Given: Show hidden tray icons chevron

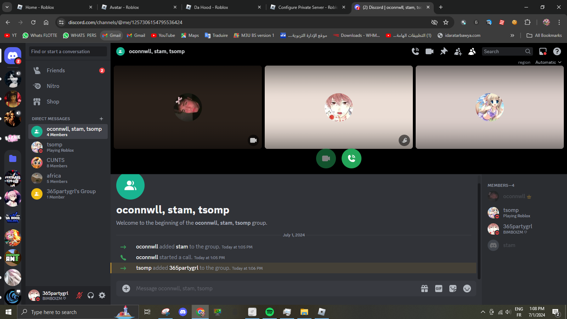Looking at the screenshot, I should (483, 312).
